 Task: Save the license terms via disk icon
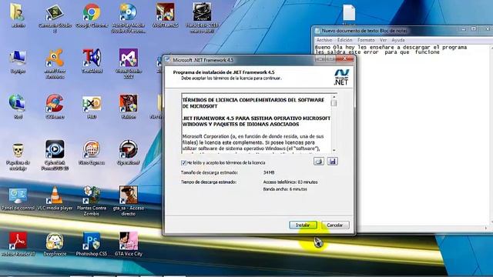[x=332, y=162]
